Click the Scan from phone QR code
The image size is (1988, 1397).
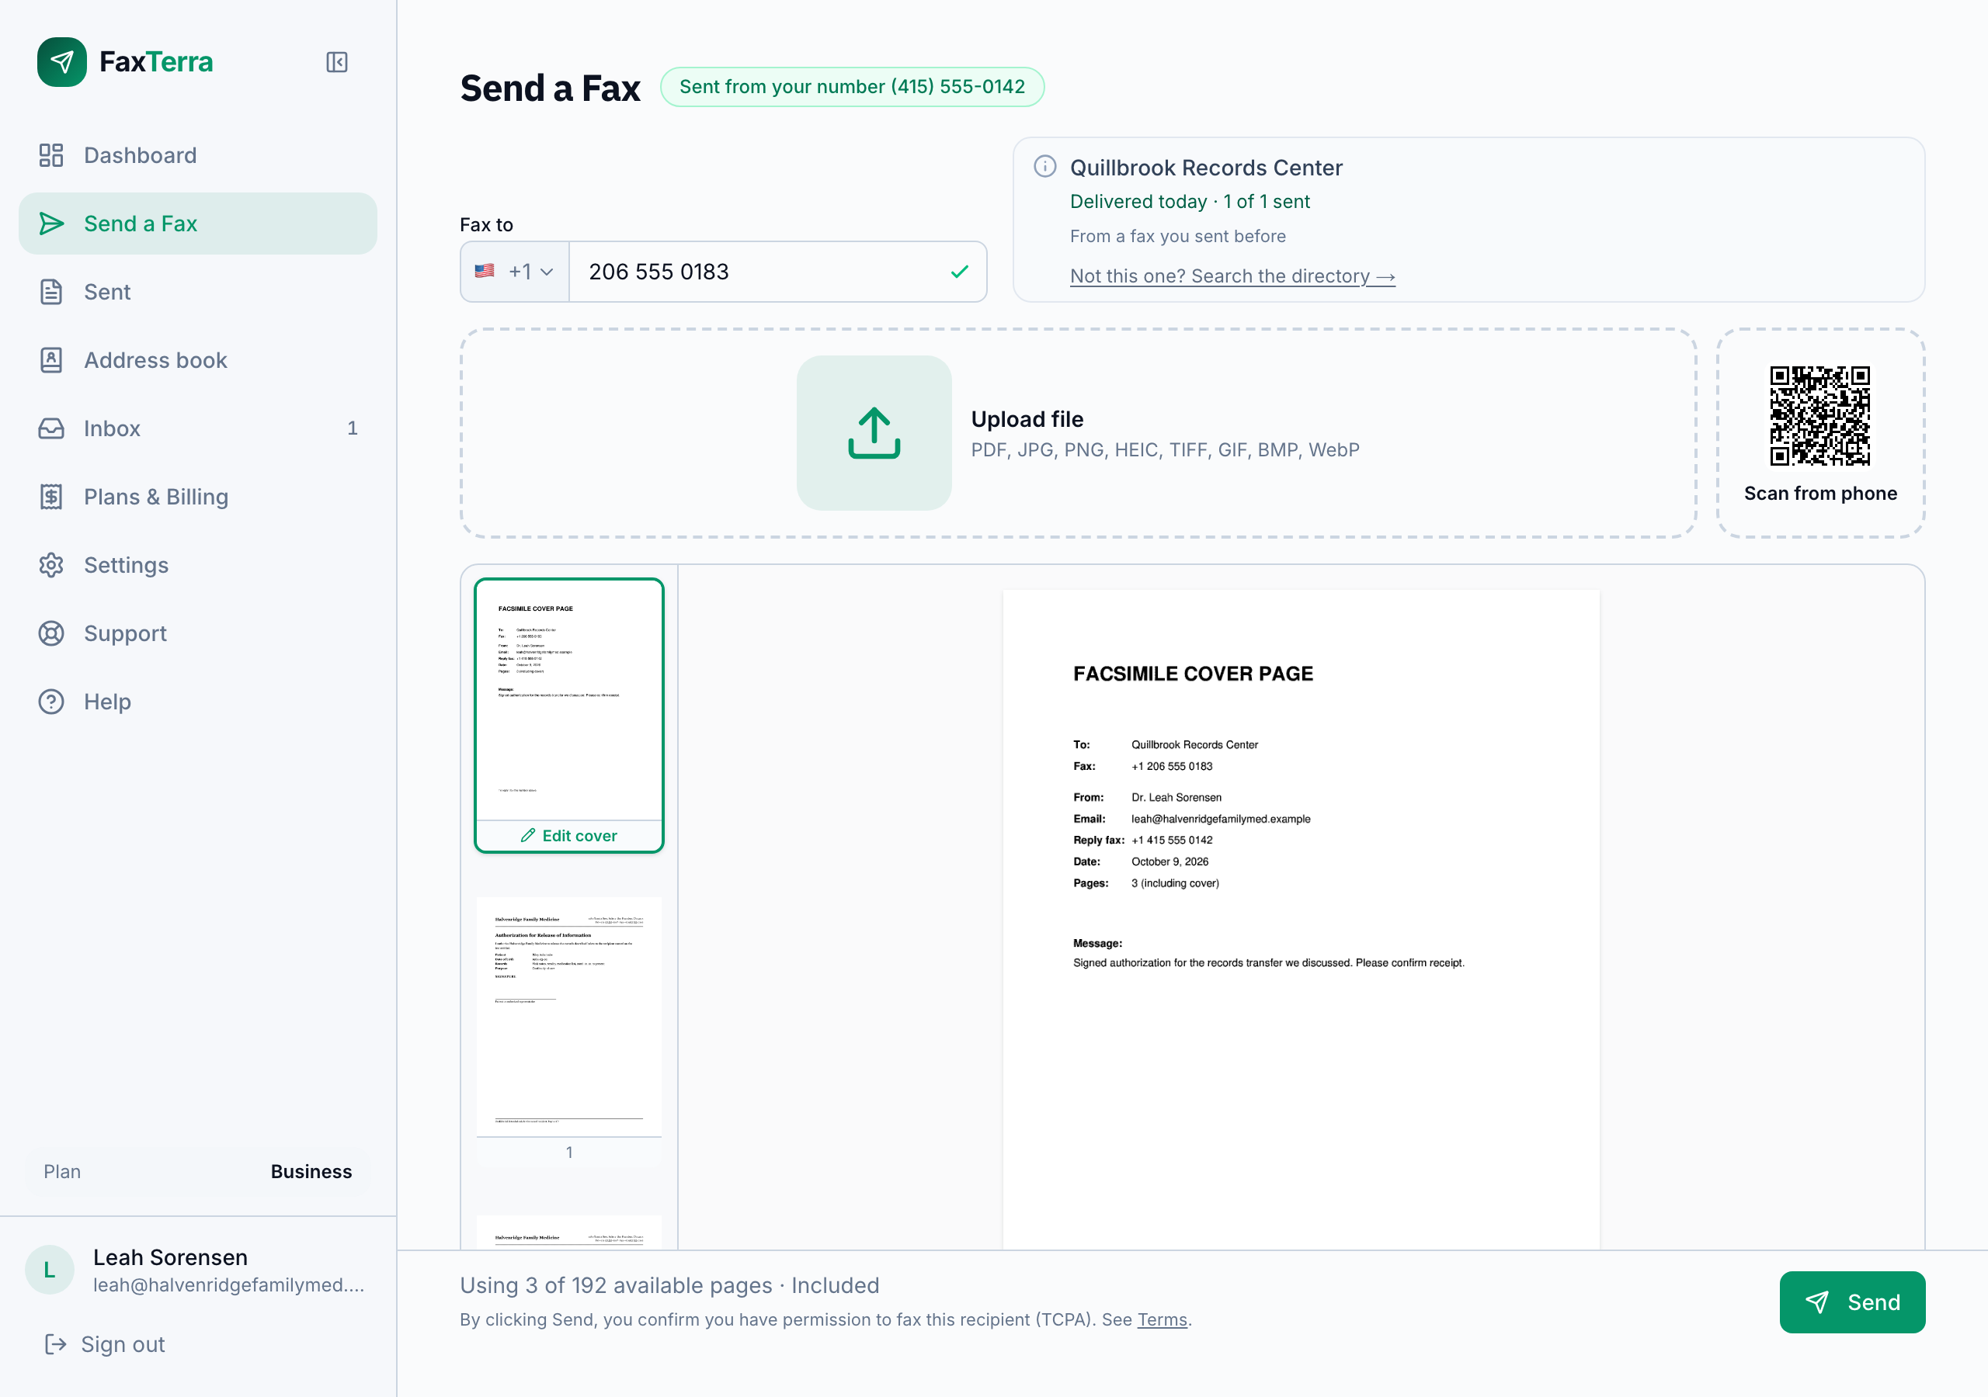coord(1819,416)
